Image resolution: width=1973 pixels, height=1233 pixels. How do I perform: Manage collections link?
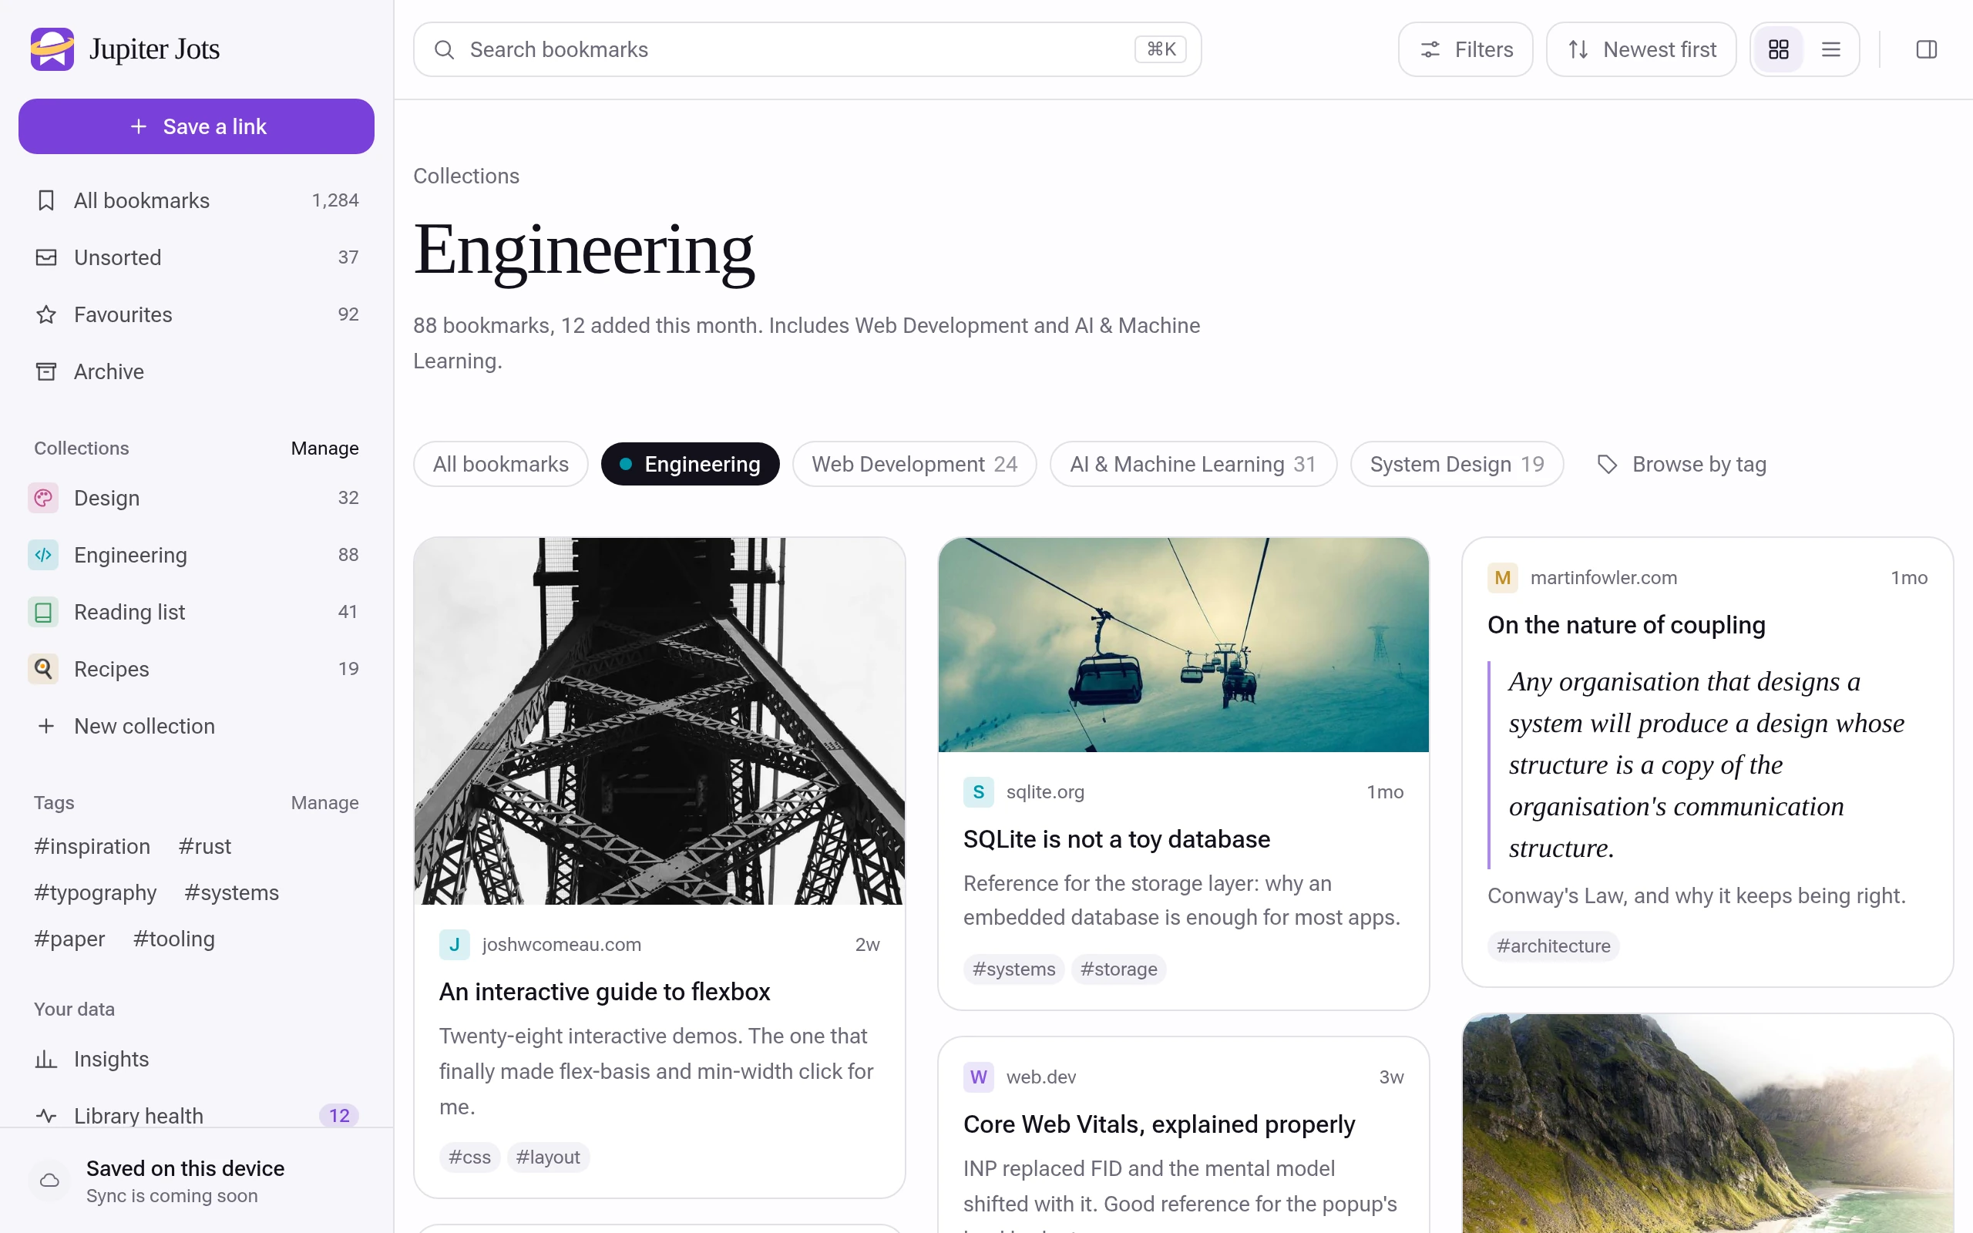[x=324, y=449]
